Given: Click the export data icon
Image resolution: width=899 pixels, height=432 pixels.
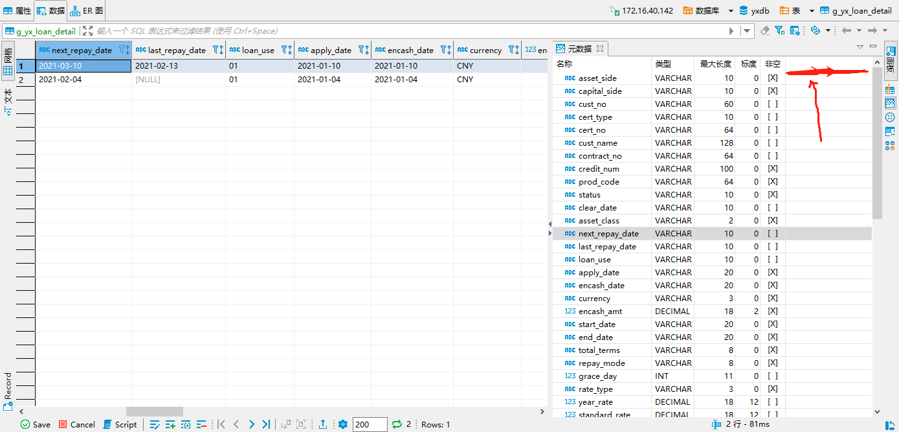Looking at the screenshot, I should pyautogui.click(x=323, y=424).
